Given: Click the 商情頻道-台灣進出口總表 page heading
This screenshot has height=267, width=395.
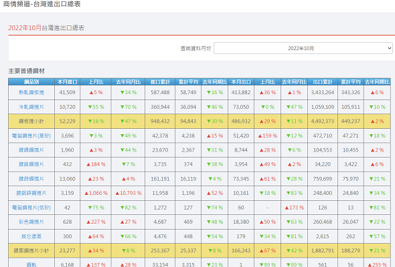Looking at the screenshot, I should 42,4.
